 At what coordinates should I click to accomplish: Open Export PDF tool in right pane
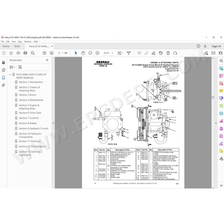(x=221, y=68)
